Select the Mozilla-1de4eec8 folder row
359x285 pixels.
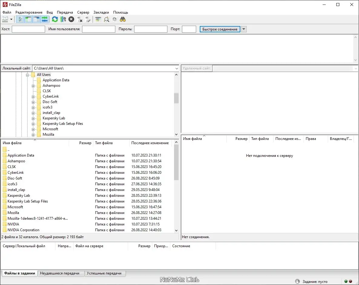pos(87,219)
